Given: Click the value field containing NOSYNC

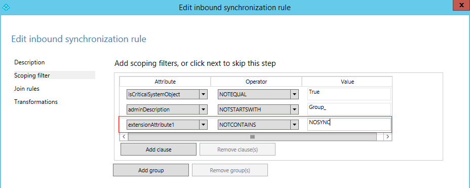Looking at the screenshot, I should tap(349, 125).
